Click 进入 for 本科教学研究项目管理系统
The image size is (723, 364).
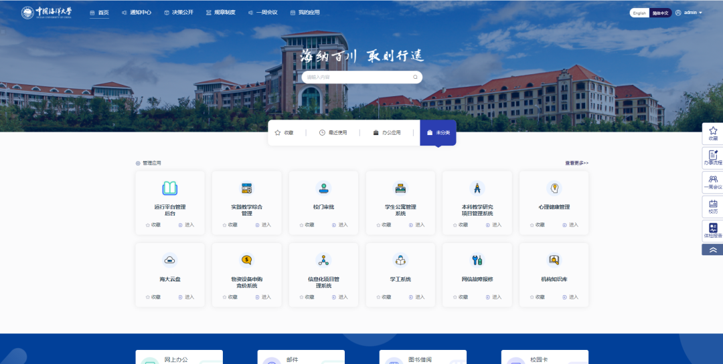[x=493, y=225]
